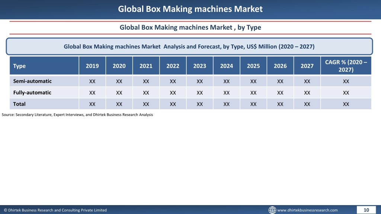The width and height of the screenshot is (381, 214).
Task: Open the www.dhirtekbusinessresearch.com link
Action: pos(307,210)
